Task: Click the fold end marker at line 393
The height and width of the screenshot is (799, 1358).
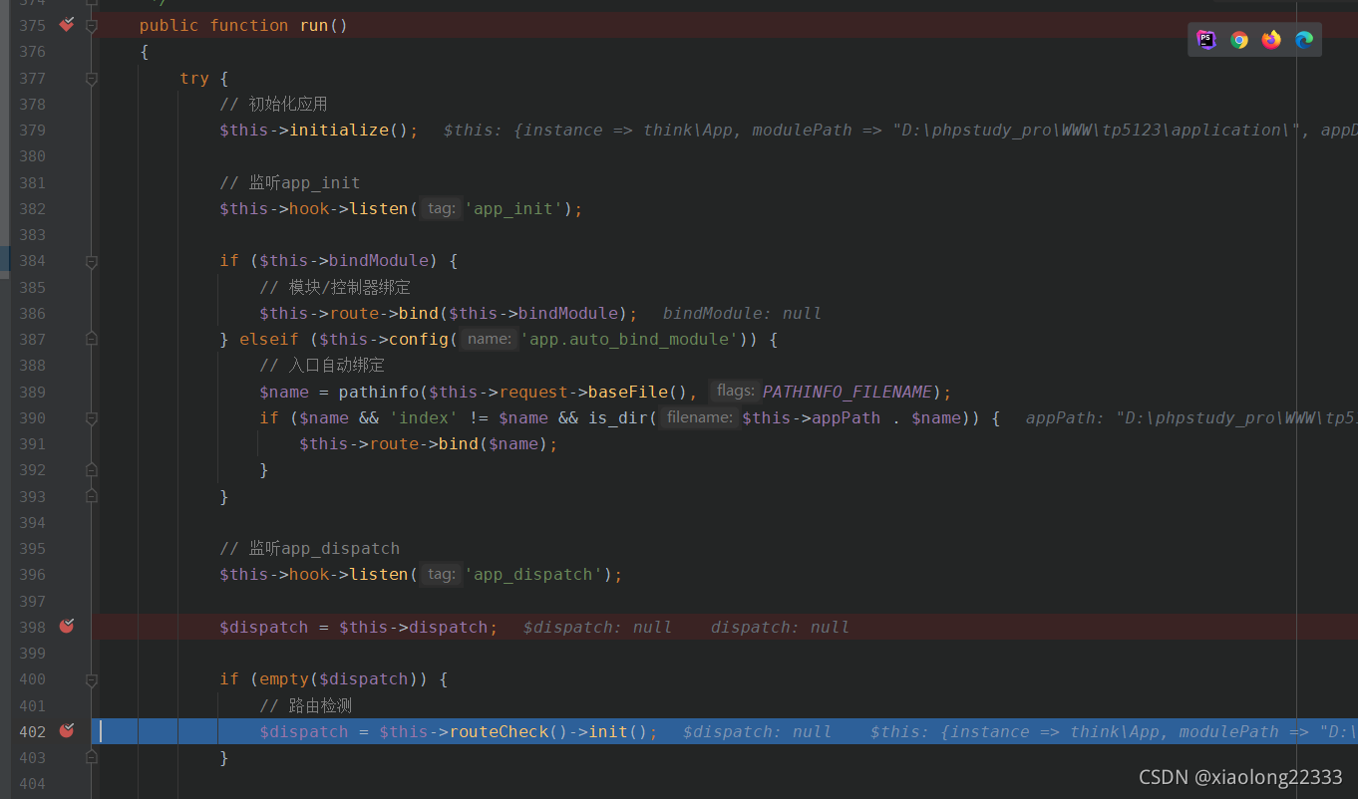Action: [x=92, y=495]
